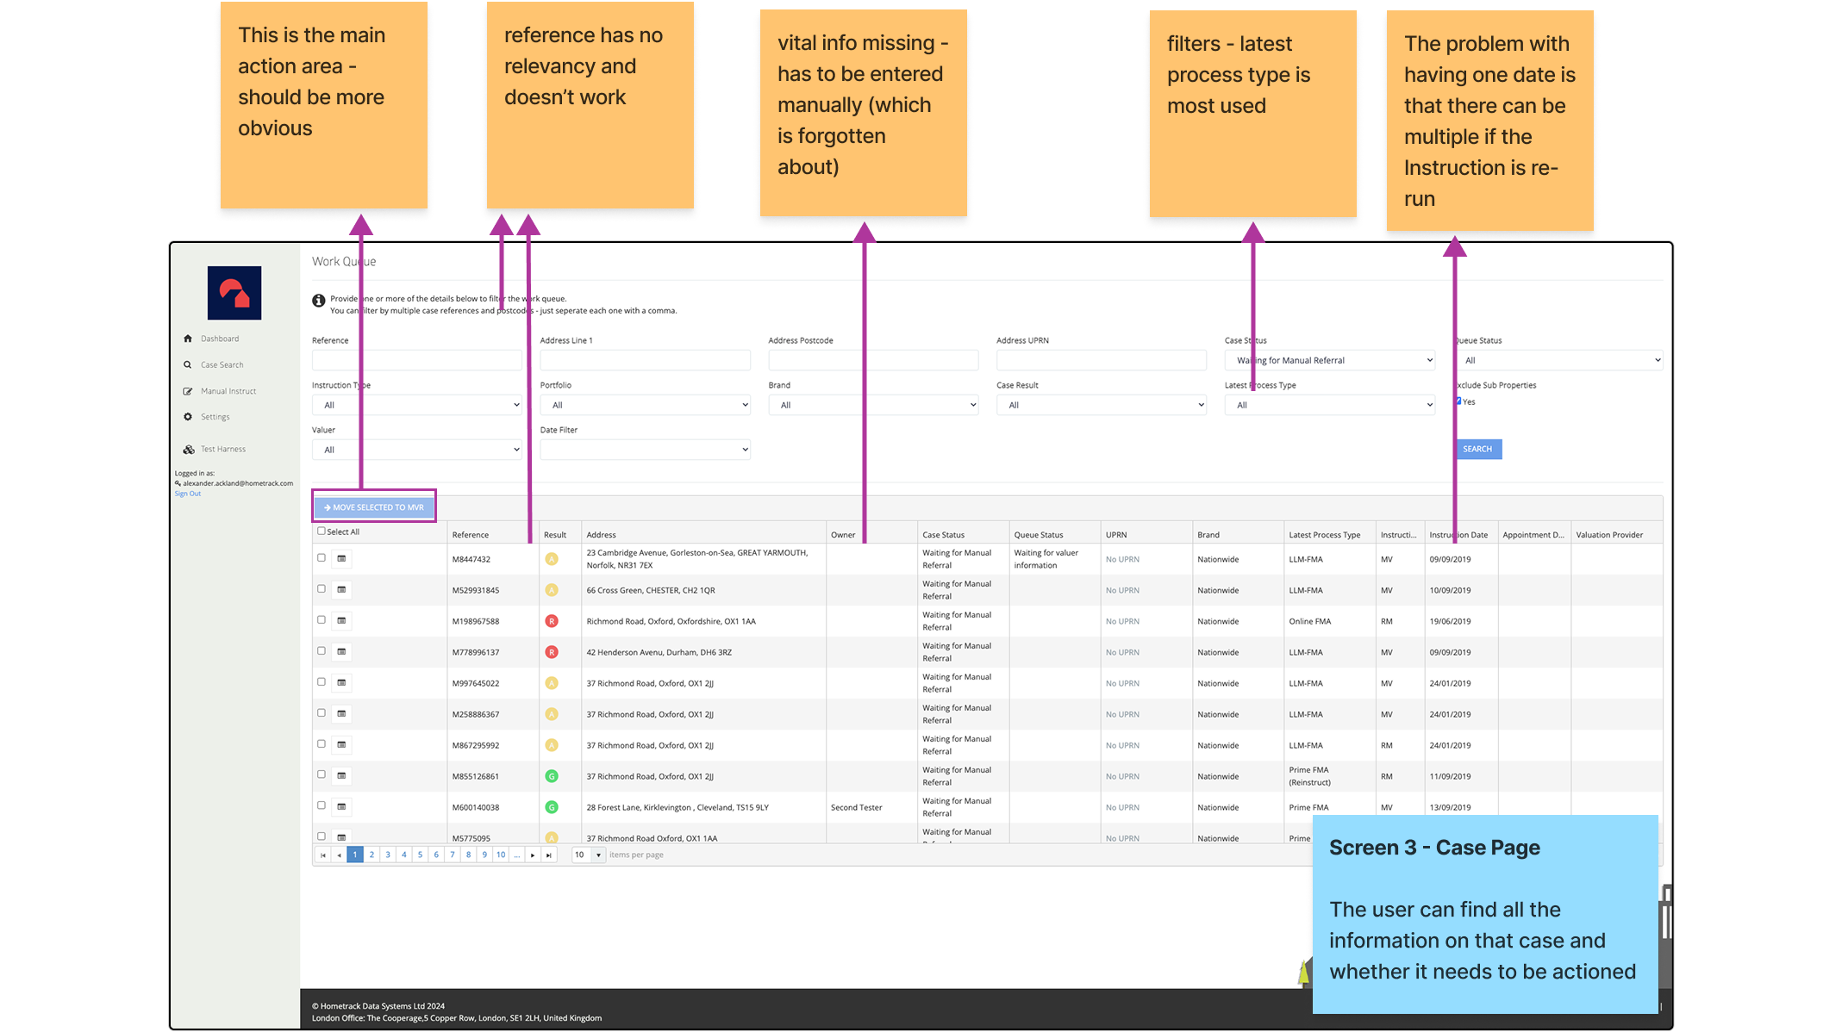The height and width of the screenshot is (1032, 1842).
Task: Tick the checkbox for case M198967588
Action: [x=322, y=620]
